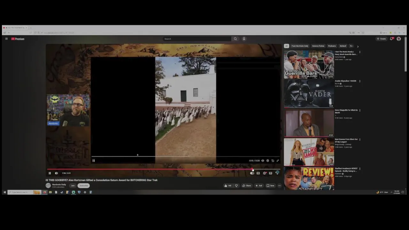Open the Guerrilla Bars video thumbnail
The width and height of the screenshot is (409, 230).
309,64
